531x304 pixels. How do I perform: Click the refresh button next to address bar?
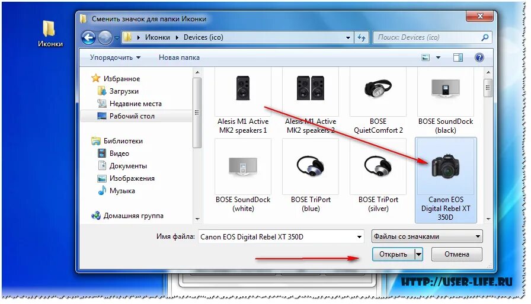(x=362, y=37)
